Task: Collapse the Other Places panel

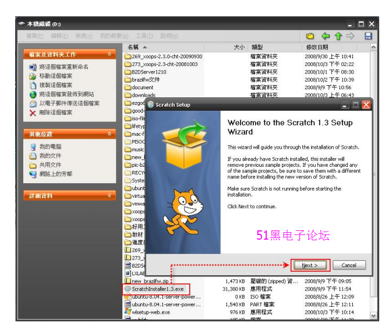Action: click(110, 134)
